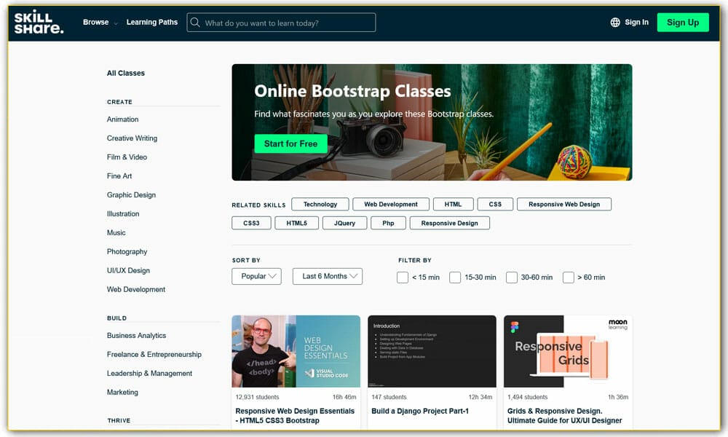The image size is (728, 437).
Task: Open the Popular sort dropdown
Action: (256, 276)
